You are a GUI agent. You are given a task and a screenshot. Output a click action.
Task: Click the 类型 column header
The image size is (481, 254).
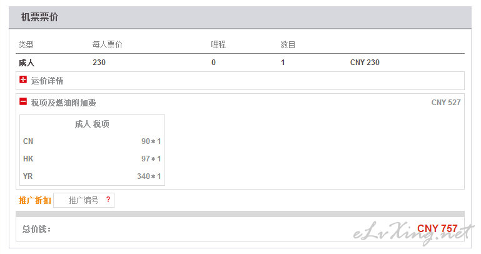26,45
